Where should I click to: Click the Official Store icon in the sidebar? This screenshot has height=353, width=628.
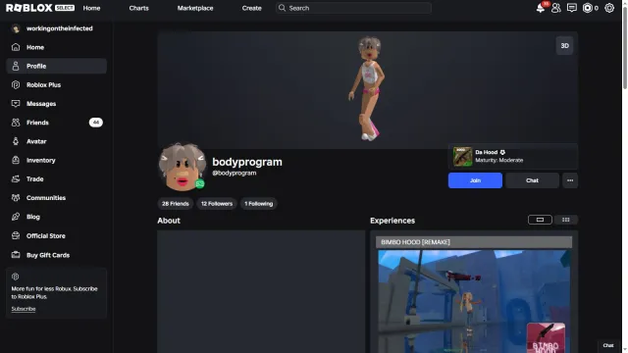point(16,235)
